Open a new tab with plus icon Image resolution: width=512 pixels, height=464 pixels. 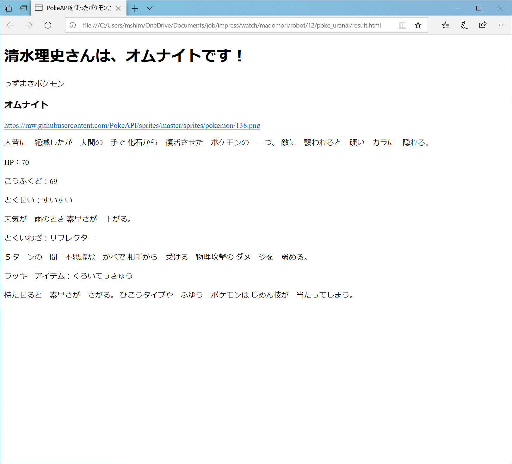pyautogui.click(x=135, y=8)
